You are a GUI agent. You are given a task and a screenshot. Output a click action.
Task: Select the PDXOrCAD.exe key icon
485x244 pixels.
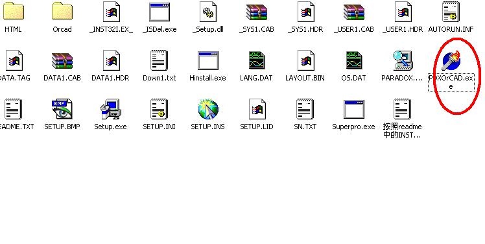tap(451, 60)
